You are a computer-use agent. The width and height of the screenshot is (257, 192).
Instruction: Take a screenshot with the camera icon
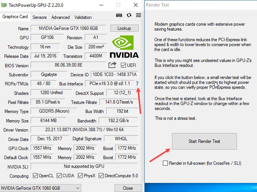(119, 15)
